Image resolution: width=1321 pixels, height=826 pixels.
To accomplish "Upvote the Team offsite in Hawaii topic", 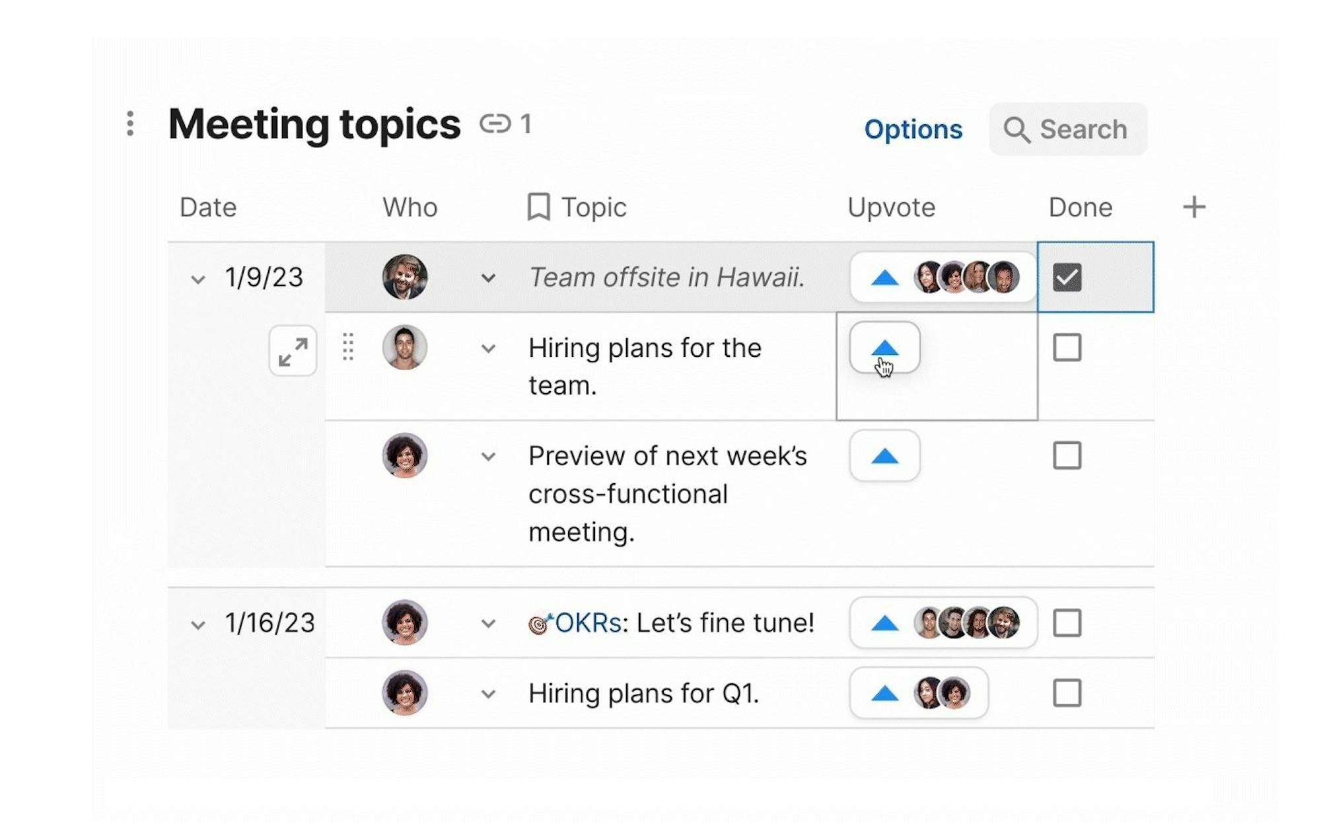I will pyautogui.click(x=884, y=278).
